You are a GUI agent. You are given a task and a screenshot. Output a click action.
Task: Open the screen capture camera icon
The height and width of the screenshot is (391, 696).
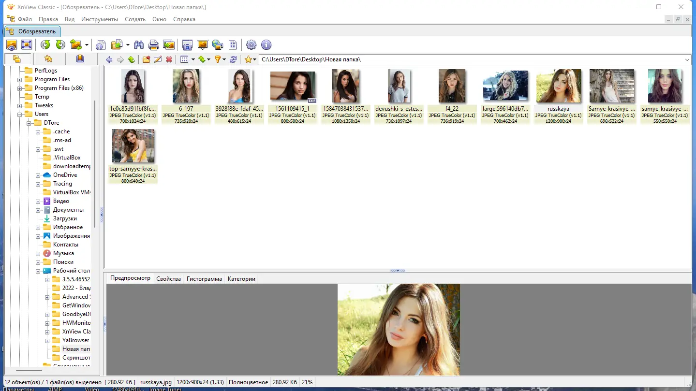coord(187,45)
